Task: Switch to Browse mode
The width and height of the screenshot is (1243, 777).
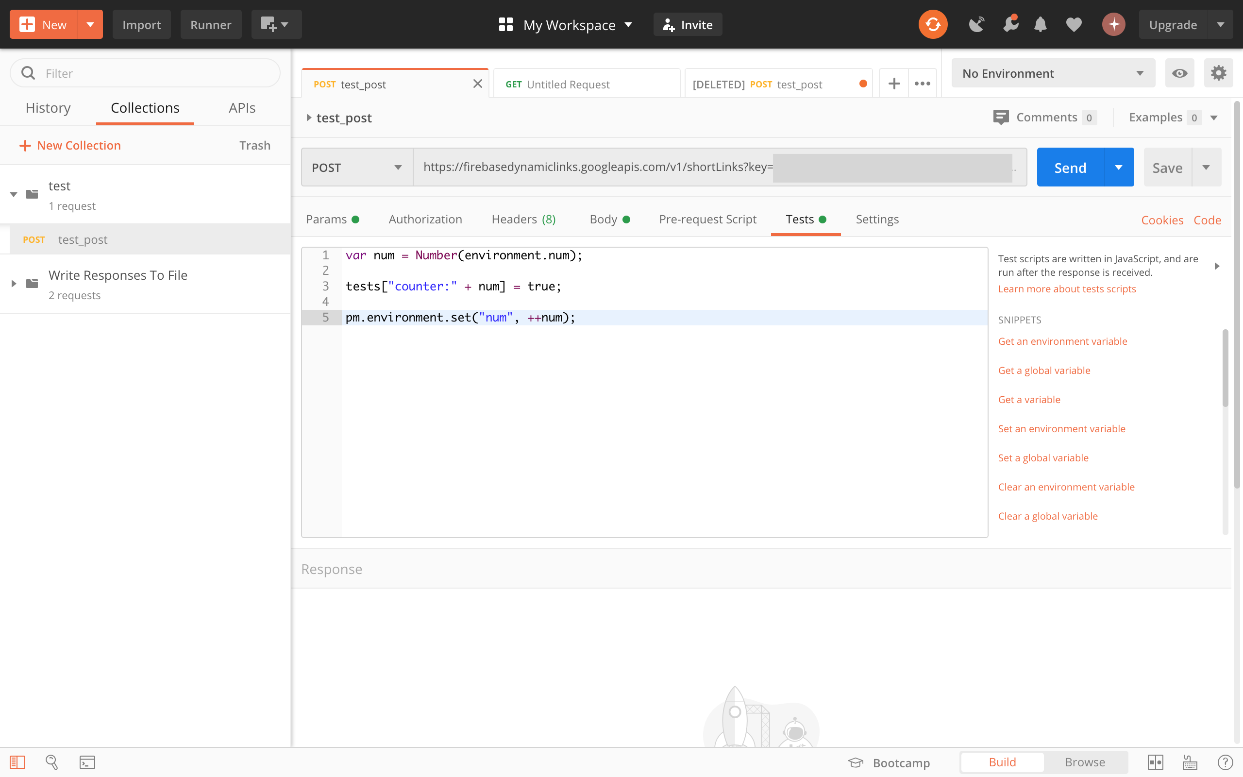Action: (1084, 762)
